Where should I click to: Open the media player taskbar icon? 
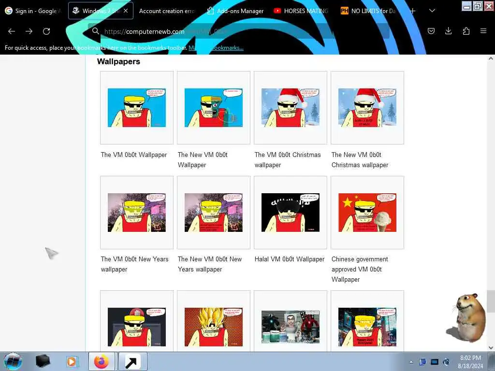coord(72,361)
